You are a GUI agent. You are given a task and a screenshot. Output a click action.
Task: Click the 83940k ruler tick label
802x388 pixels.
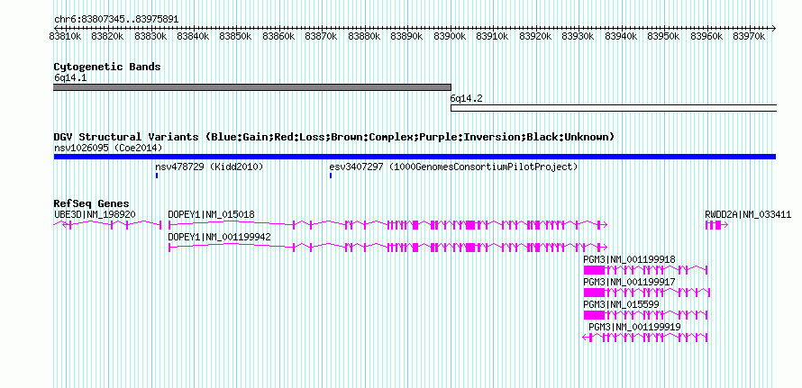tap(621, 36)
